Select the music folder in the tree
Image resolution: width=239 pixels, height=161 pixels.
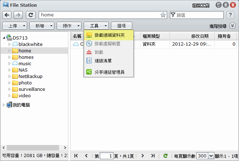coord(25,63)
